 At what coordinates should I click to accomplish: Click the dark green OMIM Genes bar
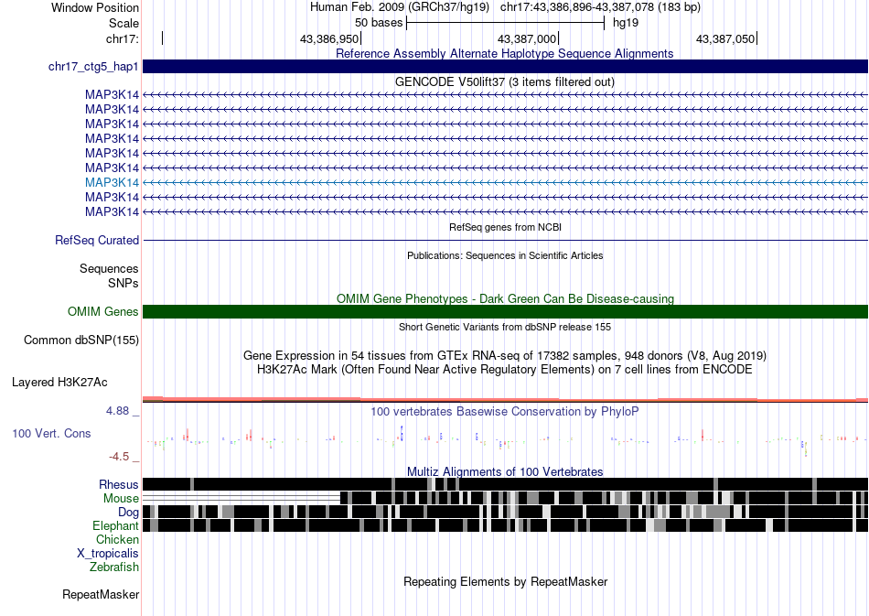506,311
